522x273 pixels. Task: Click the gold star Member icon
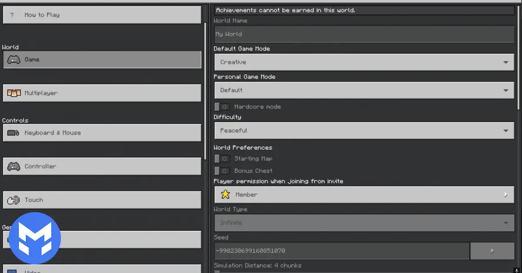tap(225, 195)
